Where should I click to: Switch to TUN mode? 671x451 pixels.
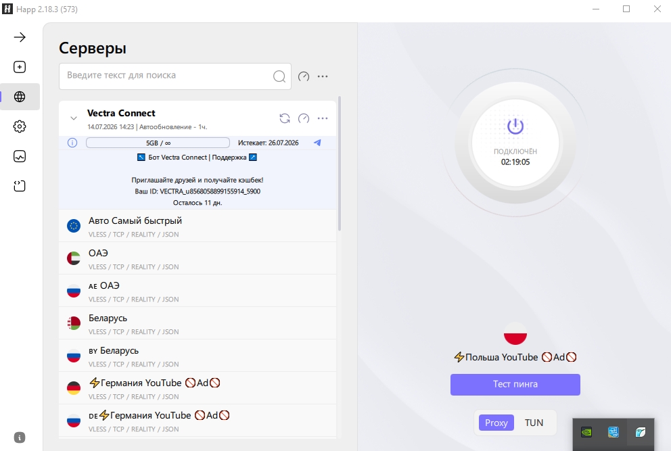[x=534, y=423]
